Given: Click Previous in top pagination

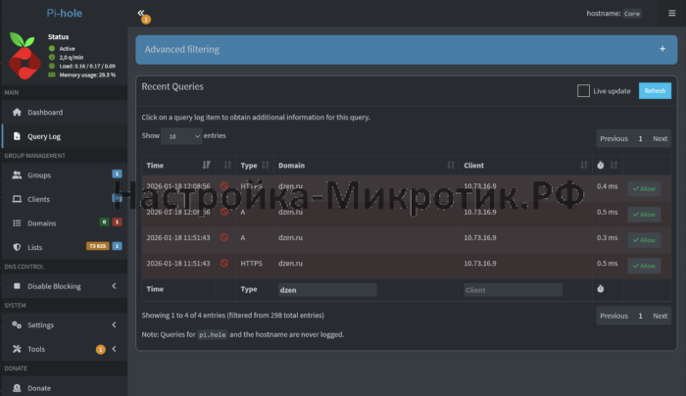Looking at the screenshot, I should coord(613,138).
